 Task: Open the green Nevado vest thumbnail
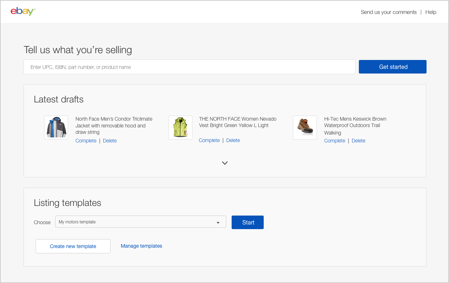coord(180,127)
